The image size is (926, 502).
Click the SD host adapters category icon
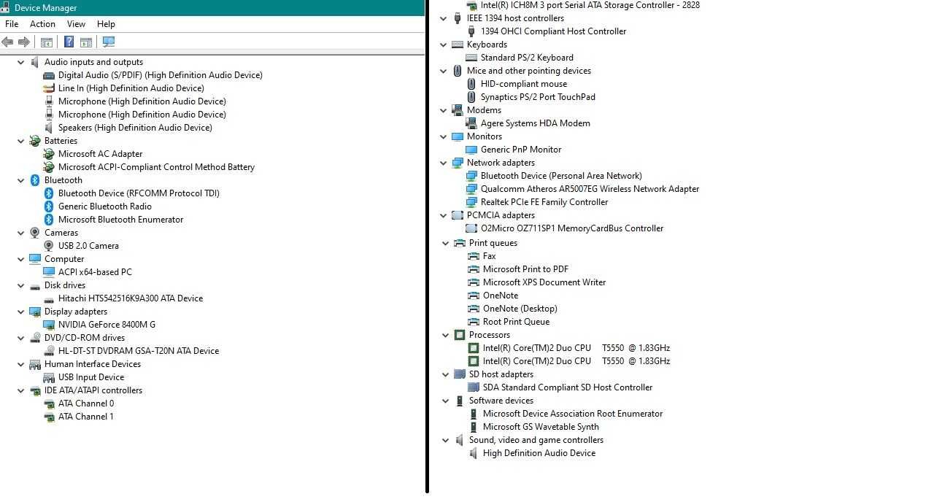coord(460,374)
